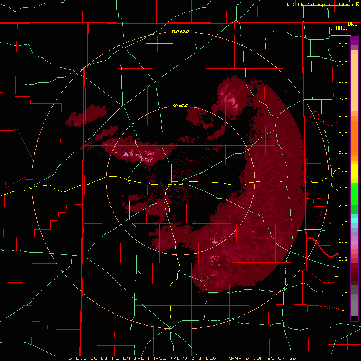This screenshot has width=361, height=361.
Task: Click the 9.0 value on the color scale
Action: (343, 63)
